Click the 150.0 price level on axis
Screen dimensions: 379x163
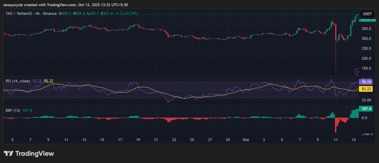coord(366,68)
